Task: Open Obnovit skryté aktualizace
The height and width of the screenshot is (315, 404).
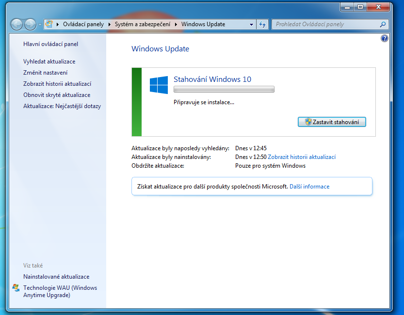Action: pyautogui.click(x=57, y=95)
